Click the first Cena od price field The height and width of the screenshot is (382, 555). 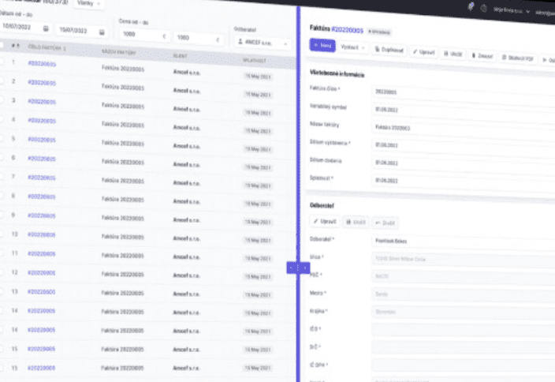click(144, 35)
